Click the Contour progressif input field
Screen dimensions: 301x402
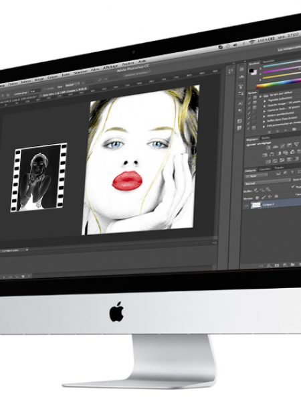click(x=35, y=90)
